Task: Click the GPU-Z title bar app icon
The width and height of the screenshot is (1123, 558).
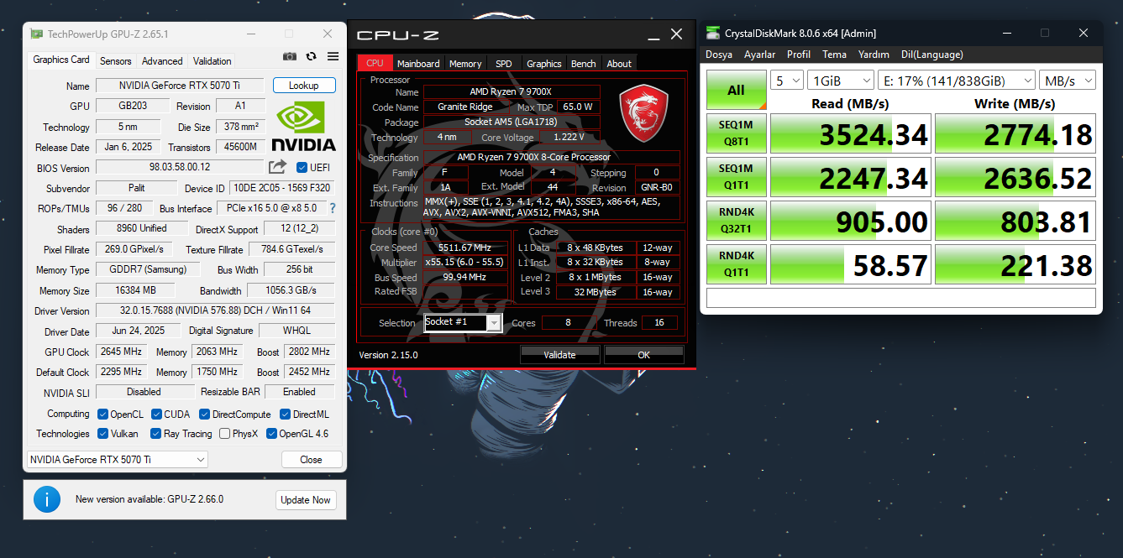Action: (x=37, y=34)
